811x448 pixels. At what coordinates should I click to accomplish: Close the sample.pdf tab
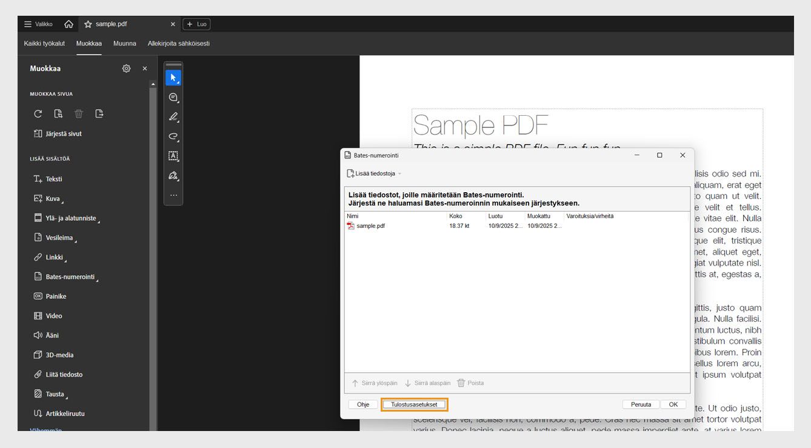(x=173, y=24)
